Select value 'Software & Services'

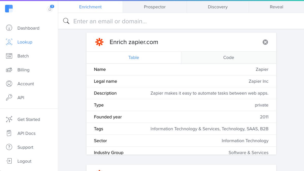pos(248,153)
